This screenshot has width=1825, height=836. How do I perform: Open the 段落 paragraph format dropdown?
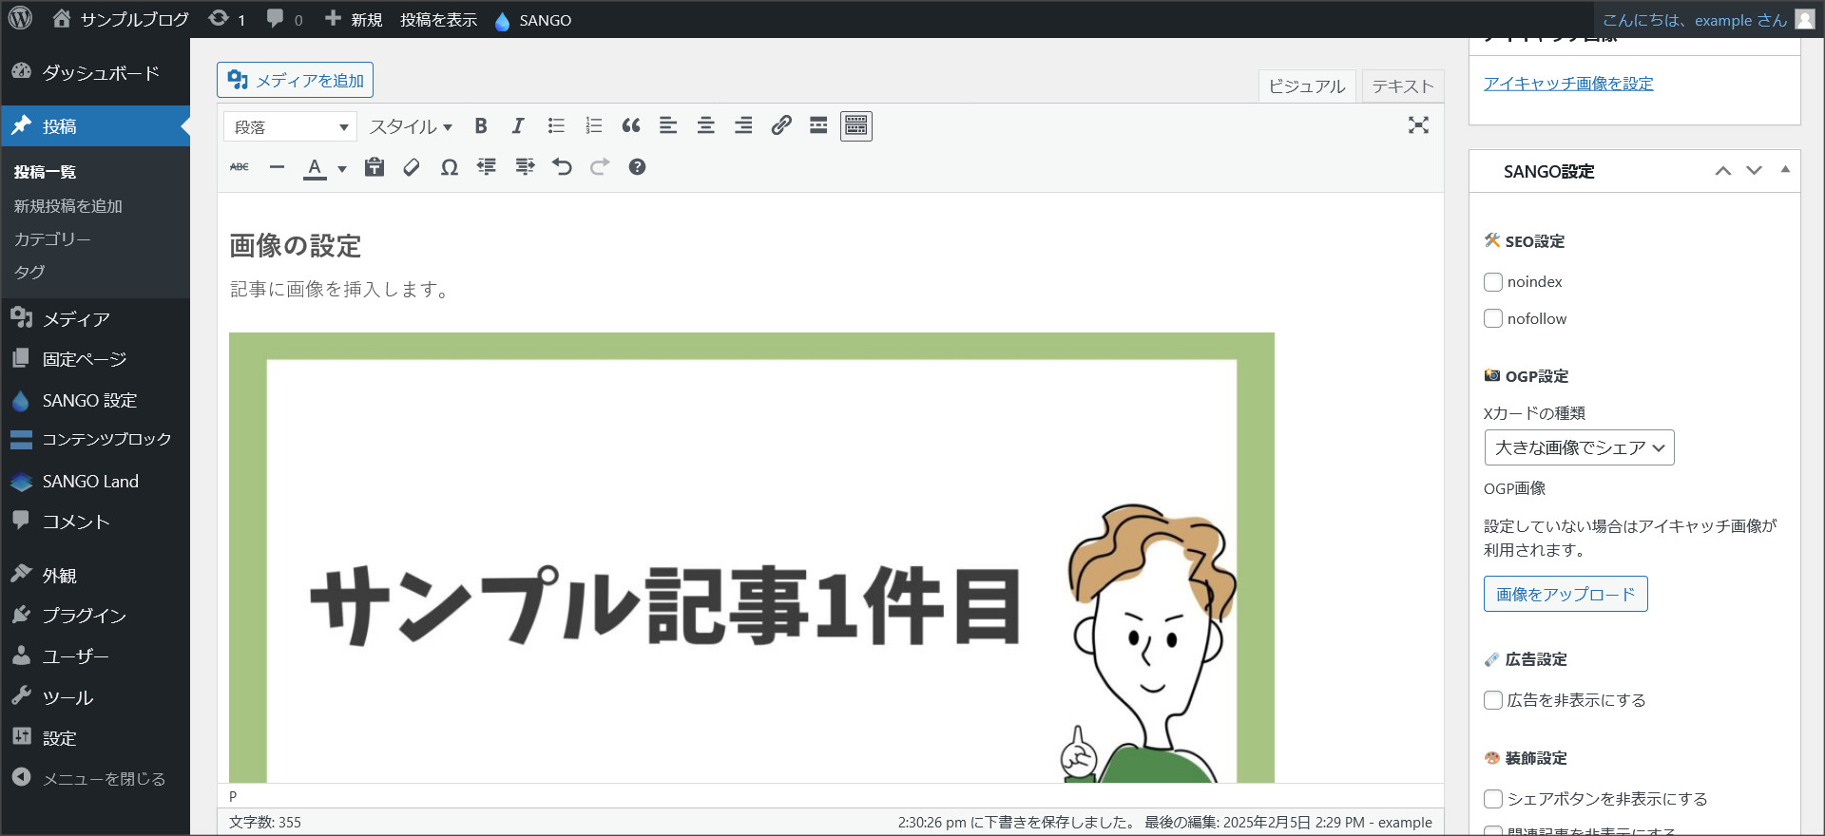(290, 126)
